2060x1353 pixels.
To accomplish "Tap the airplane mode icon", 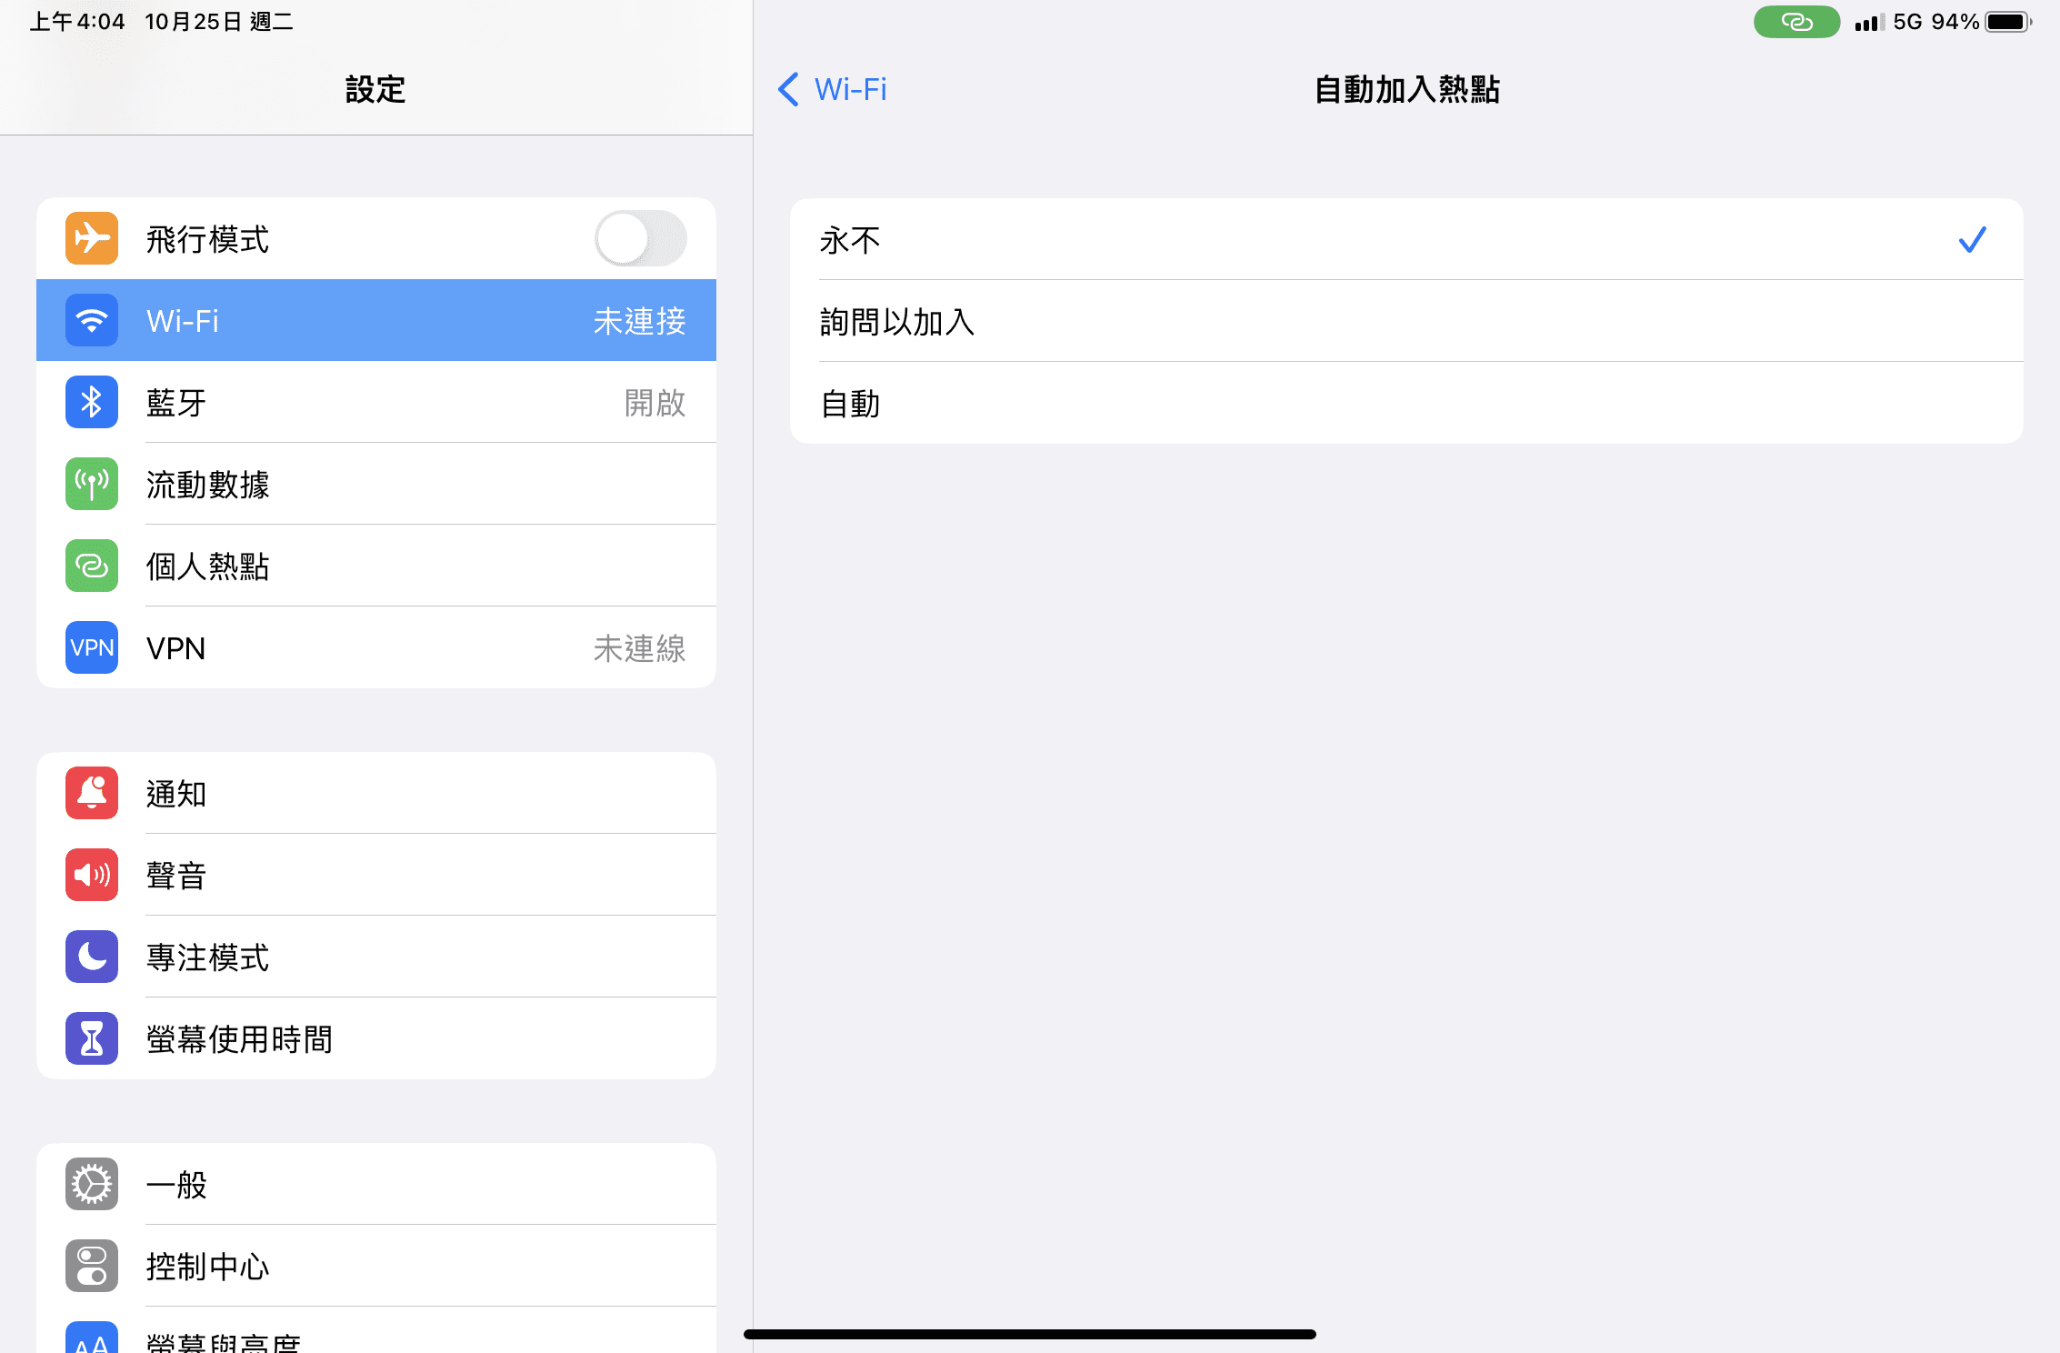I will click(x=92, y=238).
